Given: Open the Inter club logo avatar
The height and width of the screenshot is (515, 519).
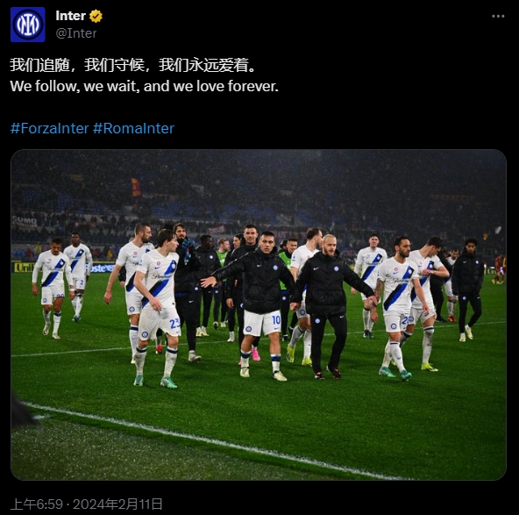Looking at the screenshot, I should (28, 25).
